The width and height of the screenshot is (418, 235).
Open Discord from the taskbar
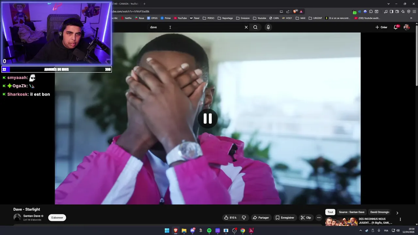192,230
